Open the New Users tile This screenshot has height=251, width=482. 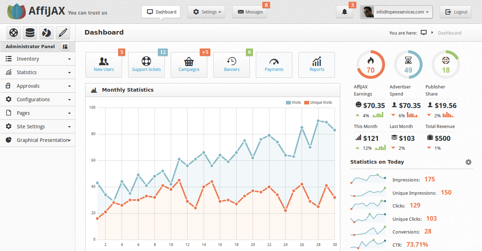tap(104, 65)
